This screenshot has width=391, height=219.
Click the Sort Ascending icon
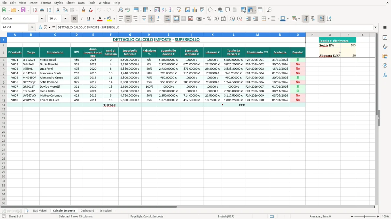tap(165, 10)
